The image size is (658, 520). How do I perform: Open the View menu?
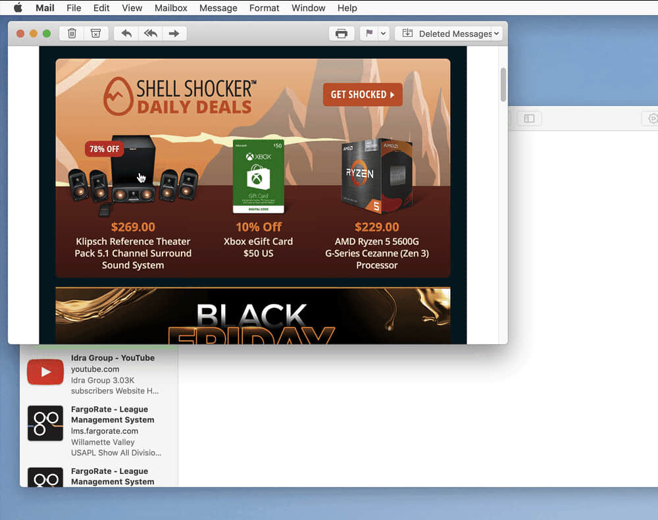tap(132, 8)
